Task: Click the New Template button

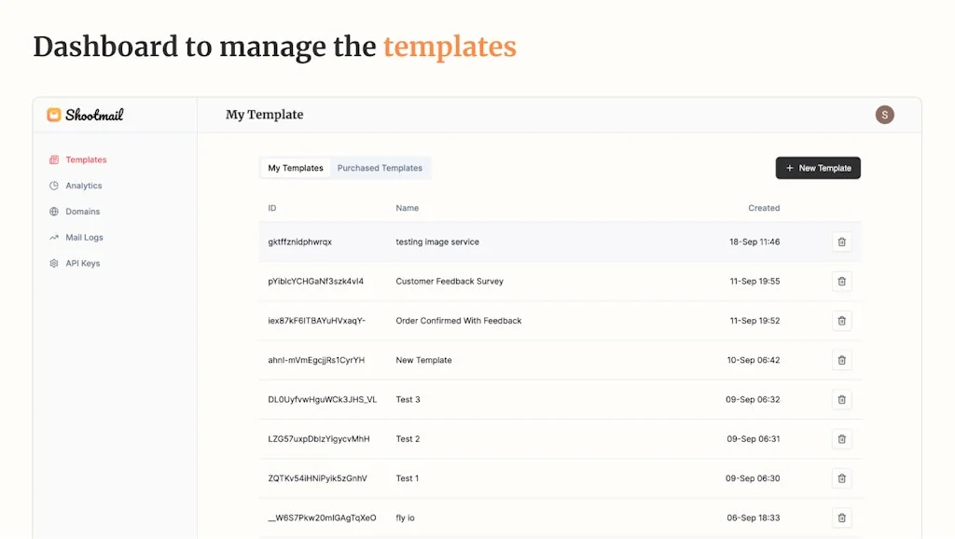Action: click(818, 168)
